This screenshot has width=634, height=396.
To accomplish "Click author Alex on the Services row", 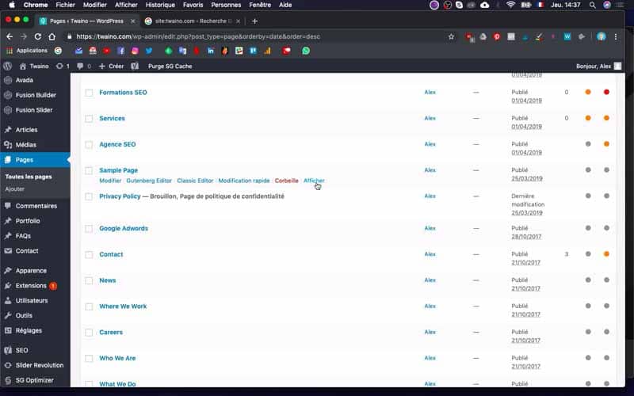I will click(x=430, y=118).
